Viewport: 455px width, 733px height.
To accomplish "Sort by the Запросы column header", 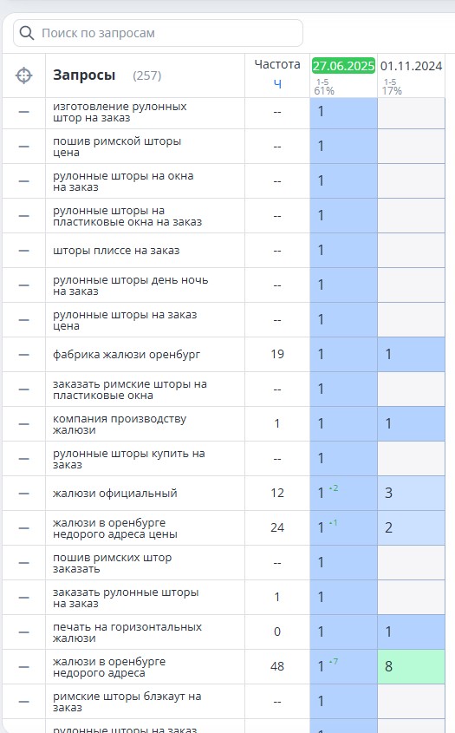I will tap(84, 75).
